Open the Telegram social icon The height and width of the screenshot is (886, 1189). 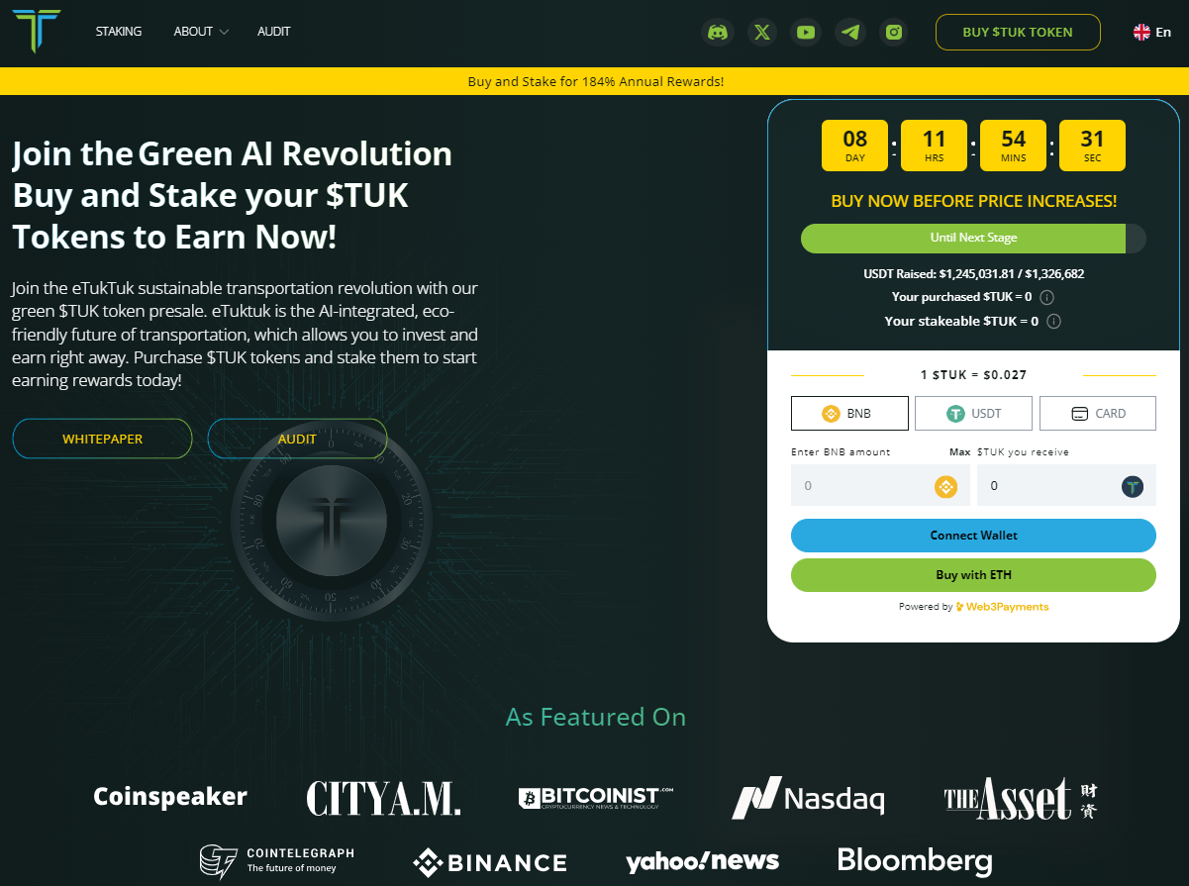point(849,33)
